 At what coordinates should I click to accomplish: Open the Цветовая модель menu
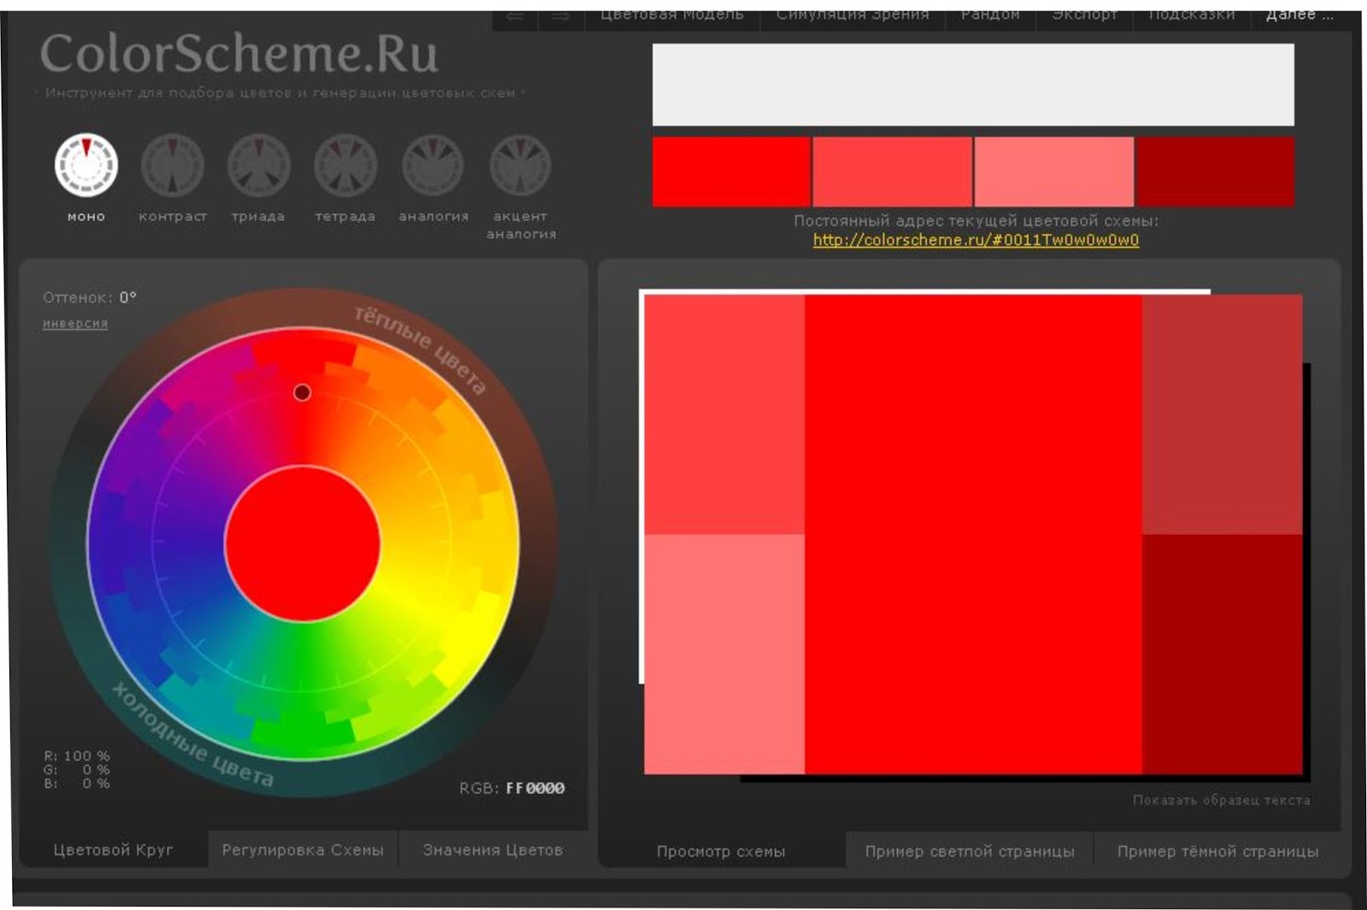tap(672, 15)
